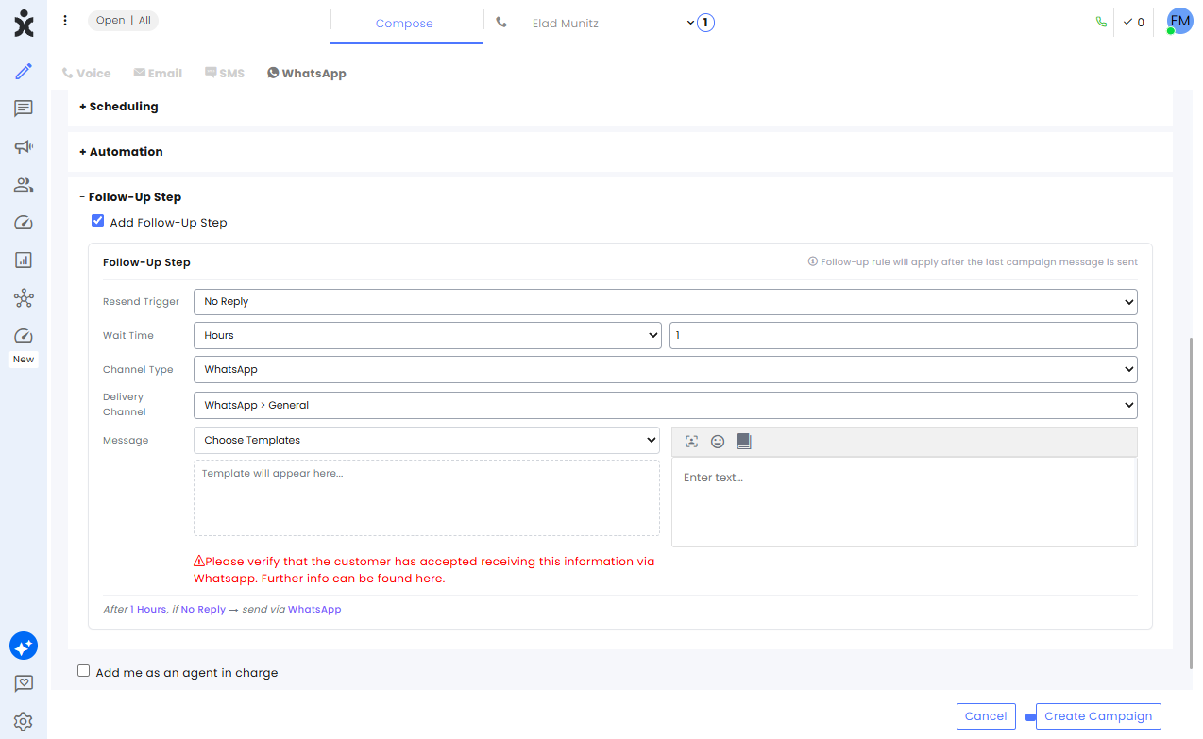Click the Elad Munitz name

[x=566, y=24]
